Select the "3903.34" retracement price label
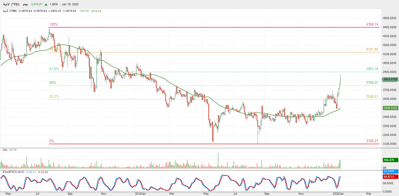 (x=372, y=69)
